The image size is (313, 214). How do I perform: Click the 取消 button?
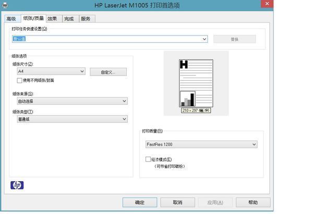(x=177, y=202)
